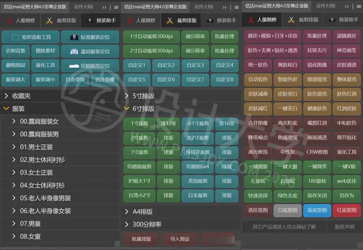Screen dimensions: 363x250
Task: Click the 液化工具 button in left panel
Action: [45, 65]
